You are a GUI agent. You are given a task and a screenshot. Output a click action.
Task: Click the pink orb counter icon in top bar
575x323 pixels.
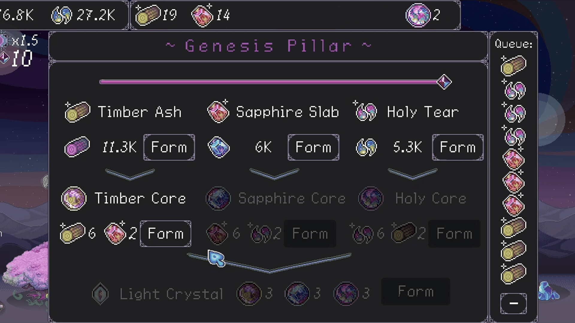418,15
